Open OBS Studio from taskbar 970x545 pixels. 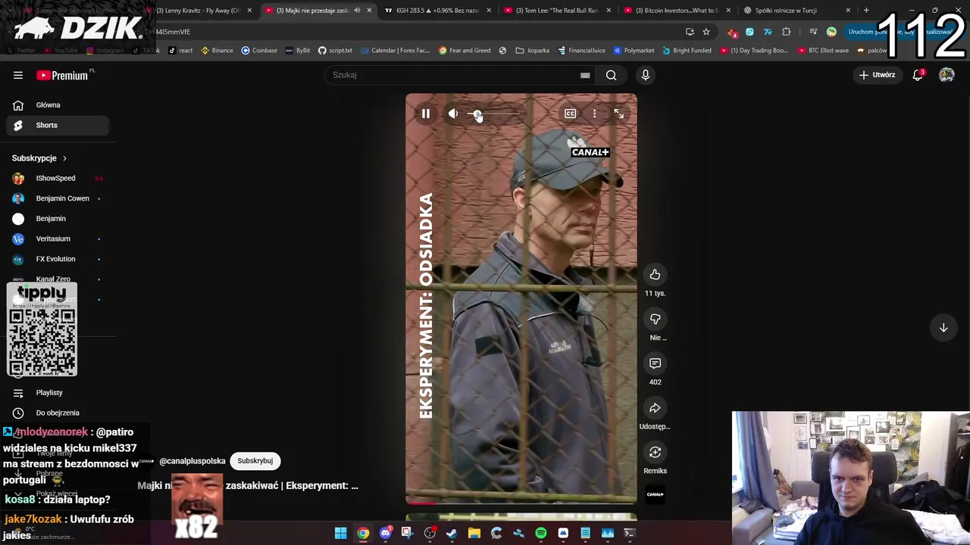pyautogui.click(x=430, y=534)
